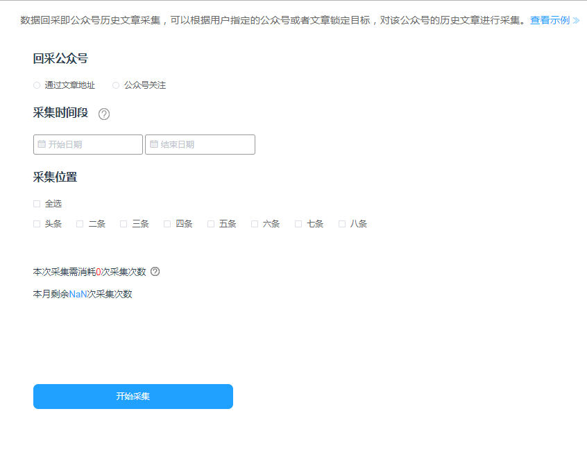Select the 公众号关注 radio option
Screen dimensions: 587x452
[116, 85]
